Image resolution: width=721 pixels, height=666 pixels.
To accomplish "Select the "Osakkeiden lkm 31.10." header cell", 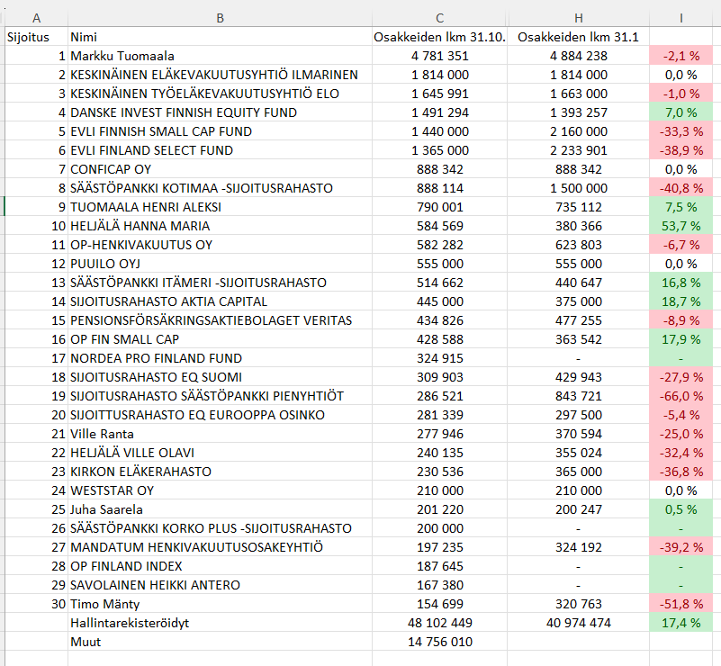I will point(439,37).
